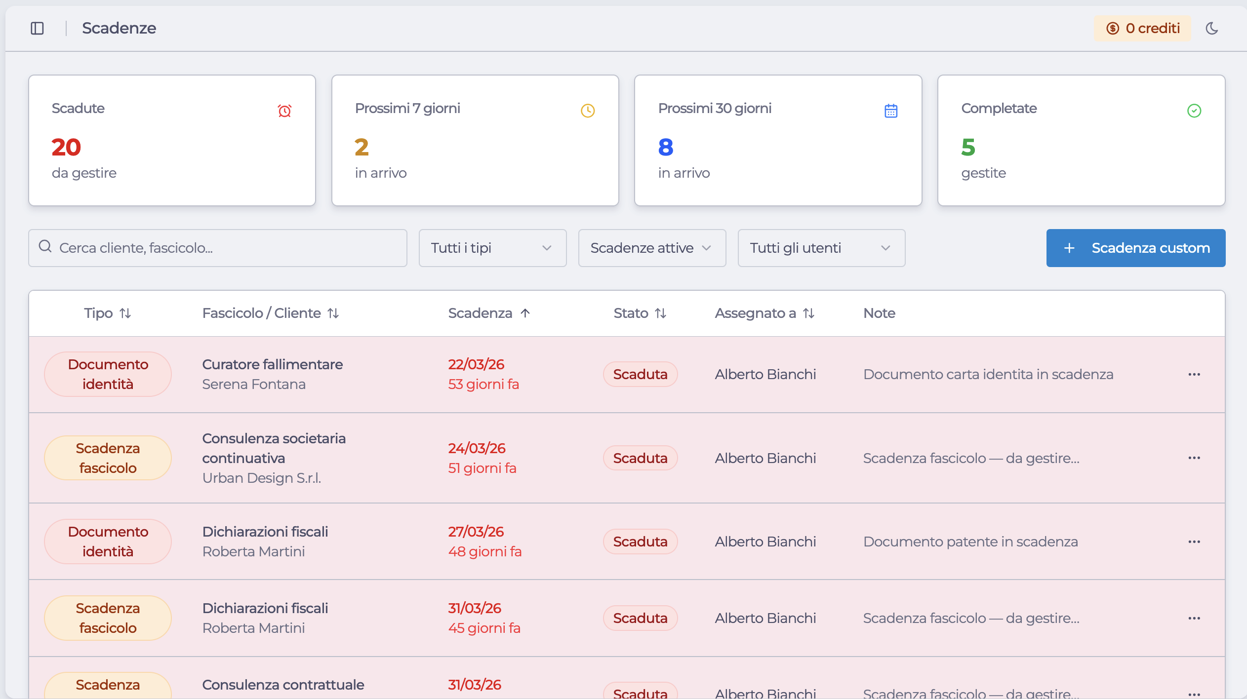This screenshot has height=699, width=1247.
Task: Click Documento identità tag for Serena Fontana
Action: [108, 374]
